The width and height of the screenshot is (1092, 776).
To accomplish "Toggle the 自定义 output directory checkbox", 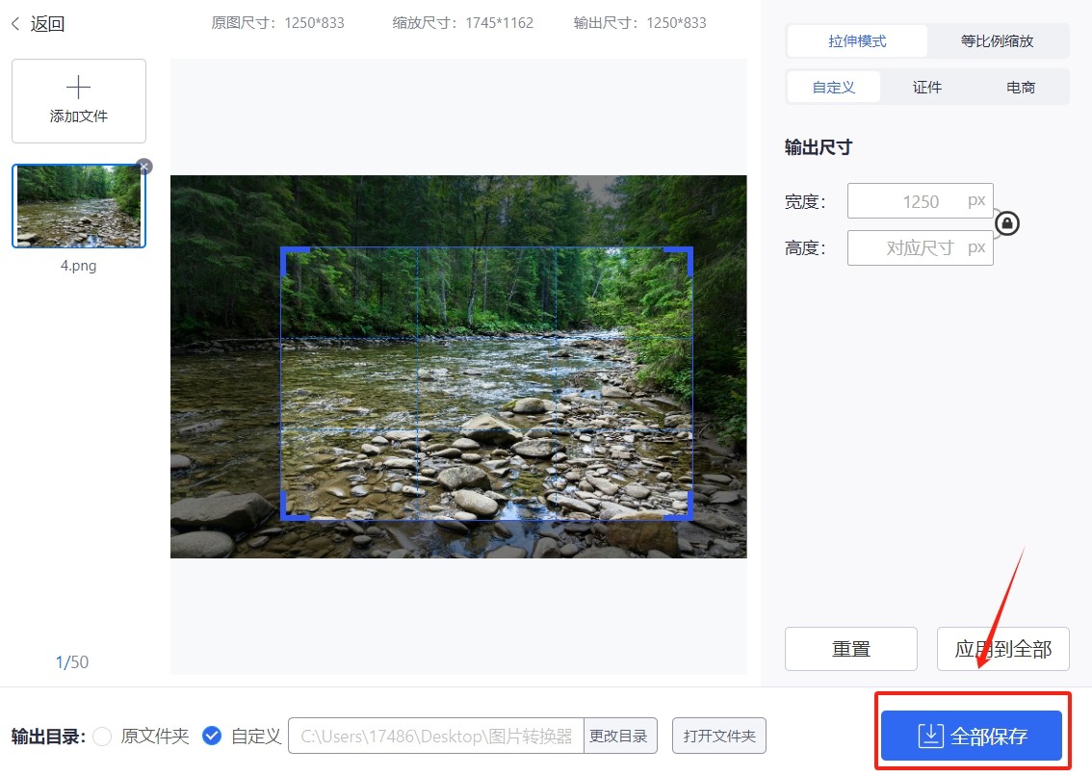I will pyautogui.click(x=212, y=737).
